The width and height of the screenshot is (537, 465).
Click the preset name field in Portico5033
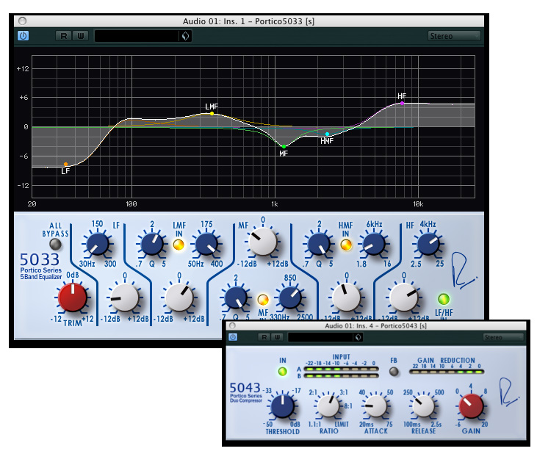tap(137, 36)
